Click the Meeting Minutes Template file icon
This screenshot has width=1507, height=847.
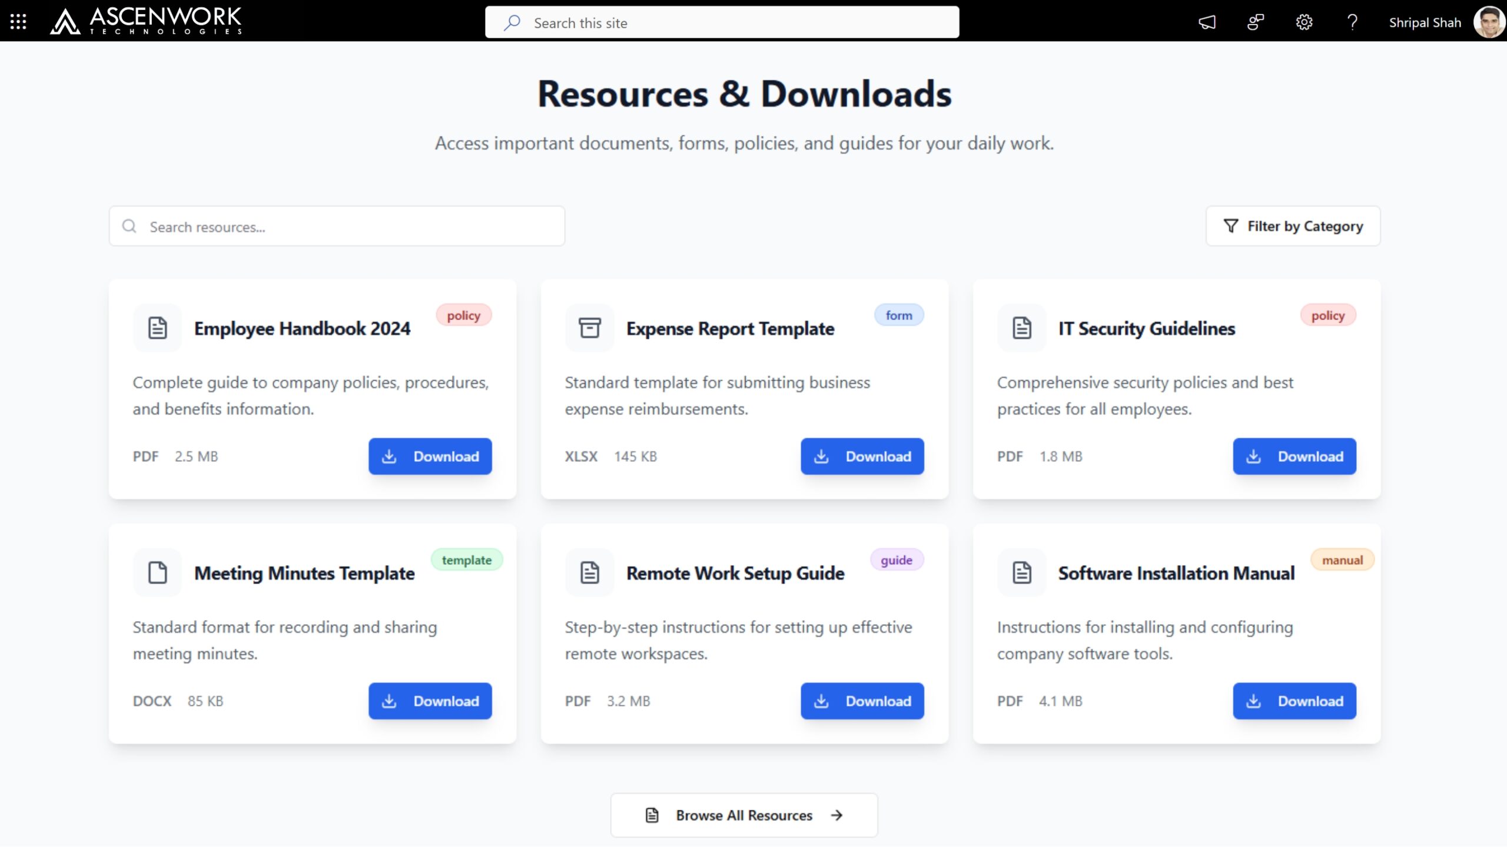157,572
